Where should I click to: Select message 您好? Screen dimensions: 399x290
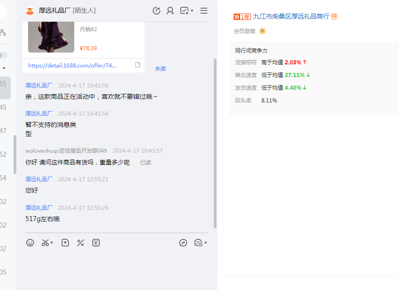pos(32,190)
